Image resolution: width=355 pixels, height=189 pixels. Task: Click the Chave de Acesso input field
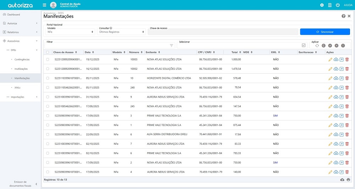223,32
